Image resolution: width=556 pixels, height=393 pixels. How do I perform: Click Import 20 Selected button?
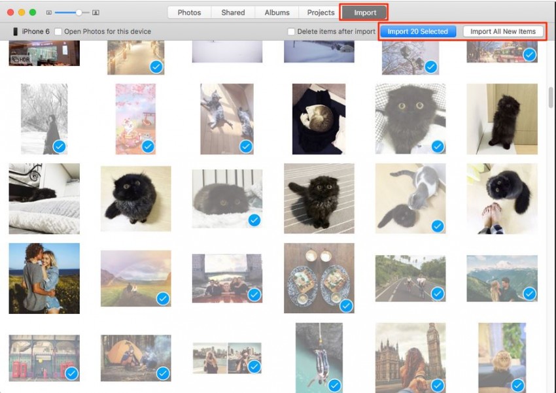coord(417,31)
